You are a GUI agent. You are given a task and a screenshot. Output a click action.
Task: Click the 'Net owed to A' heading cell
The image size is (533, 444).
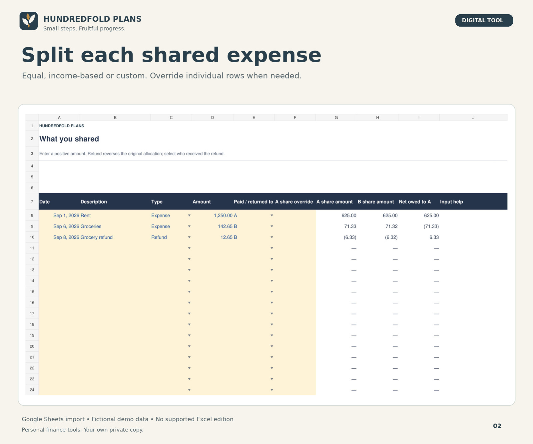point(419,202)
